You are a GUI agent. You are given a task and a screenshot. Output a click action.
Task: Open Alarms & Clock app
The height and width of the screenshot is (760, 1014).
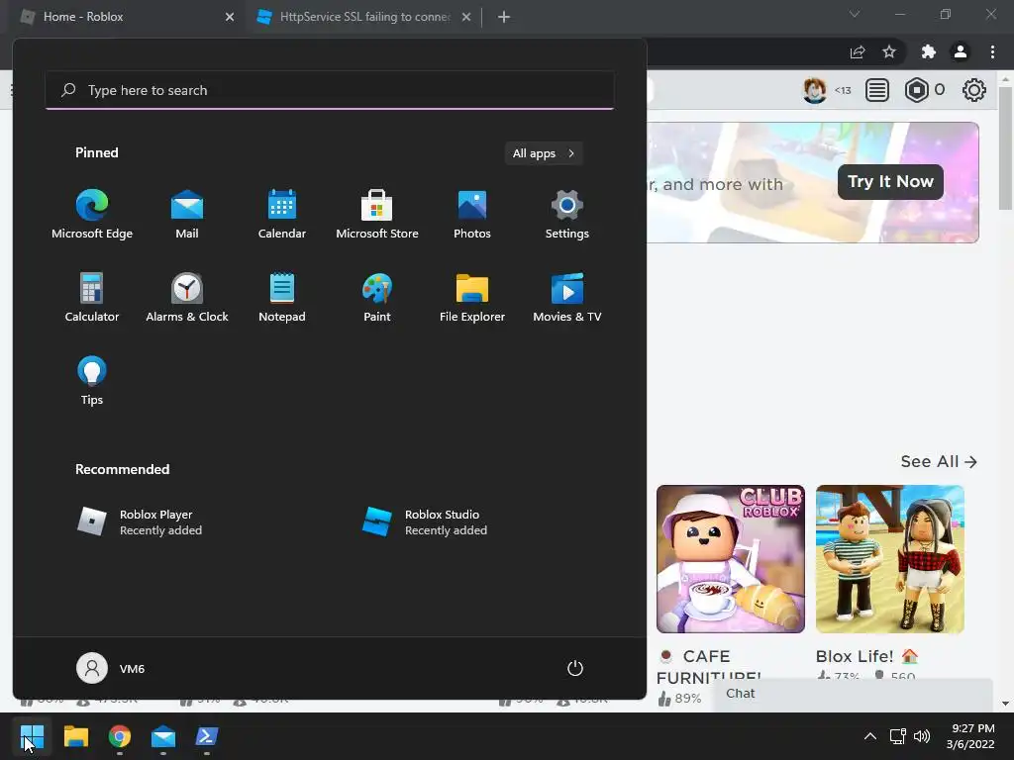pyautogui.click(x=187, y=297)
